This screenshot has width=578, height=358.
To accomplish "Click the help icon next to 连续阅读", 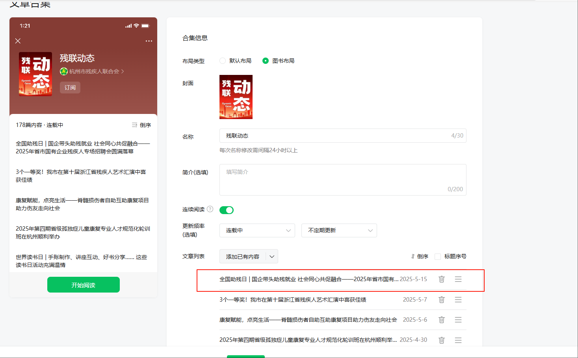I will click(210, 209).
